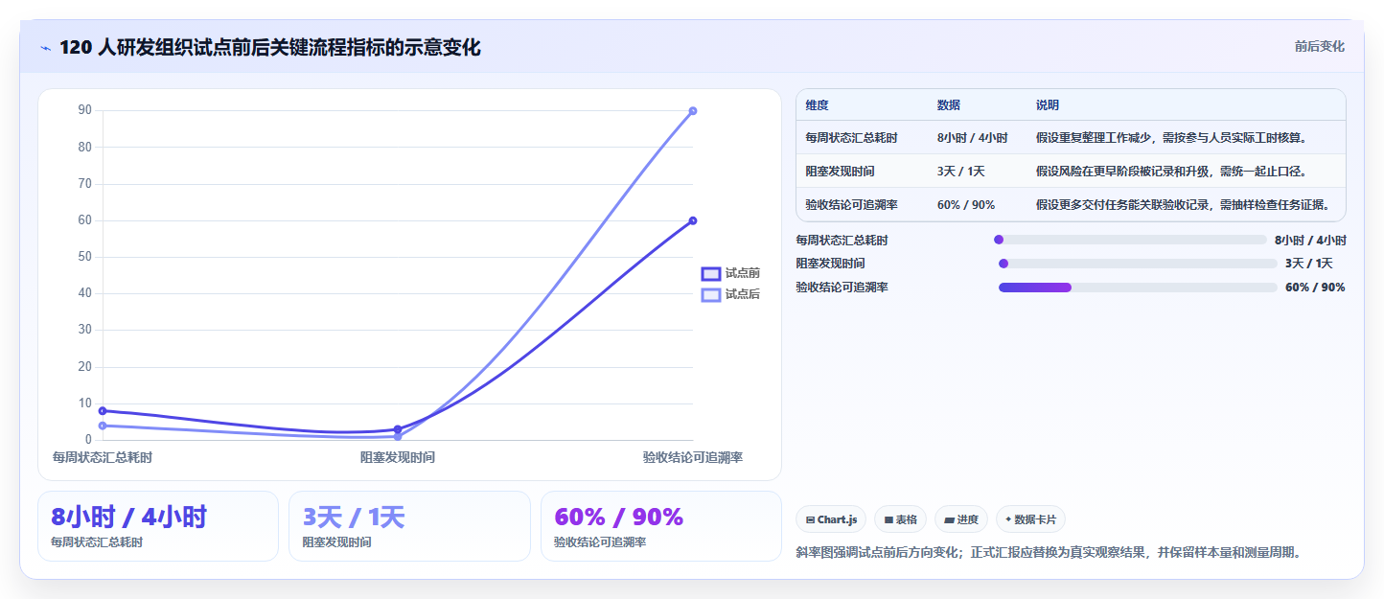
Task: Click the 每周状态汇总耗时 table row label
Action: 851,138
